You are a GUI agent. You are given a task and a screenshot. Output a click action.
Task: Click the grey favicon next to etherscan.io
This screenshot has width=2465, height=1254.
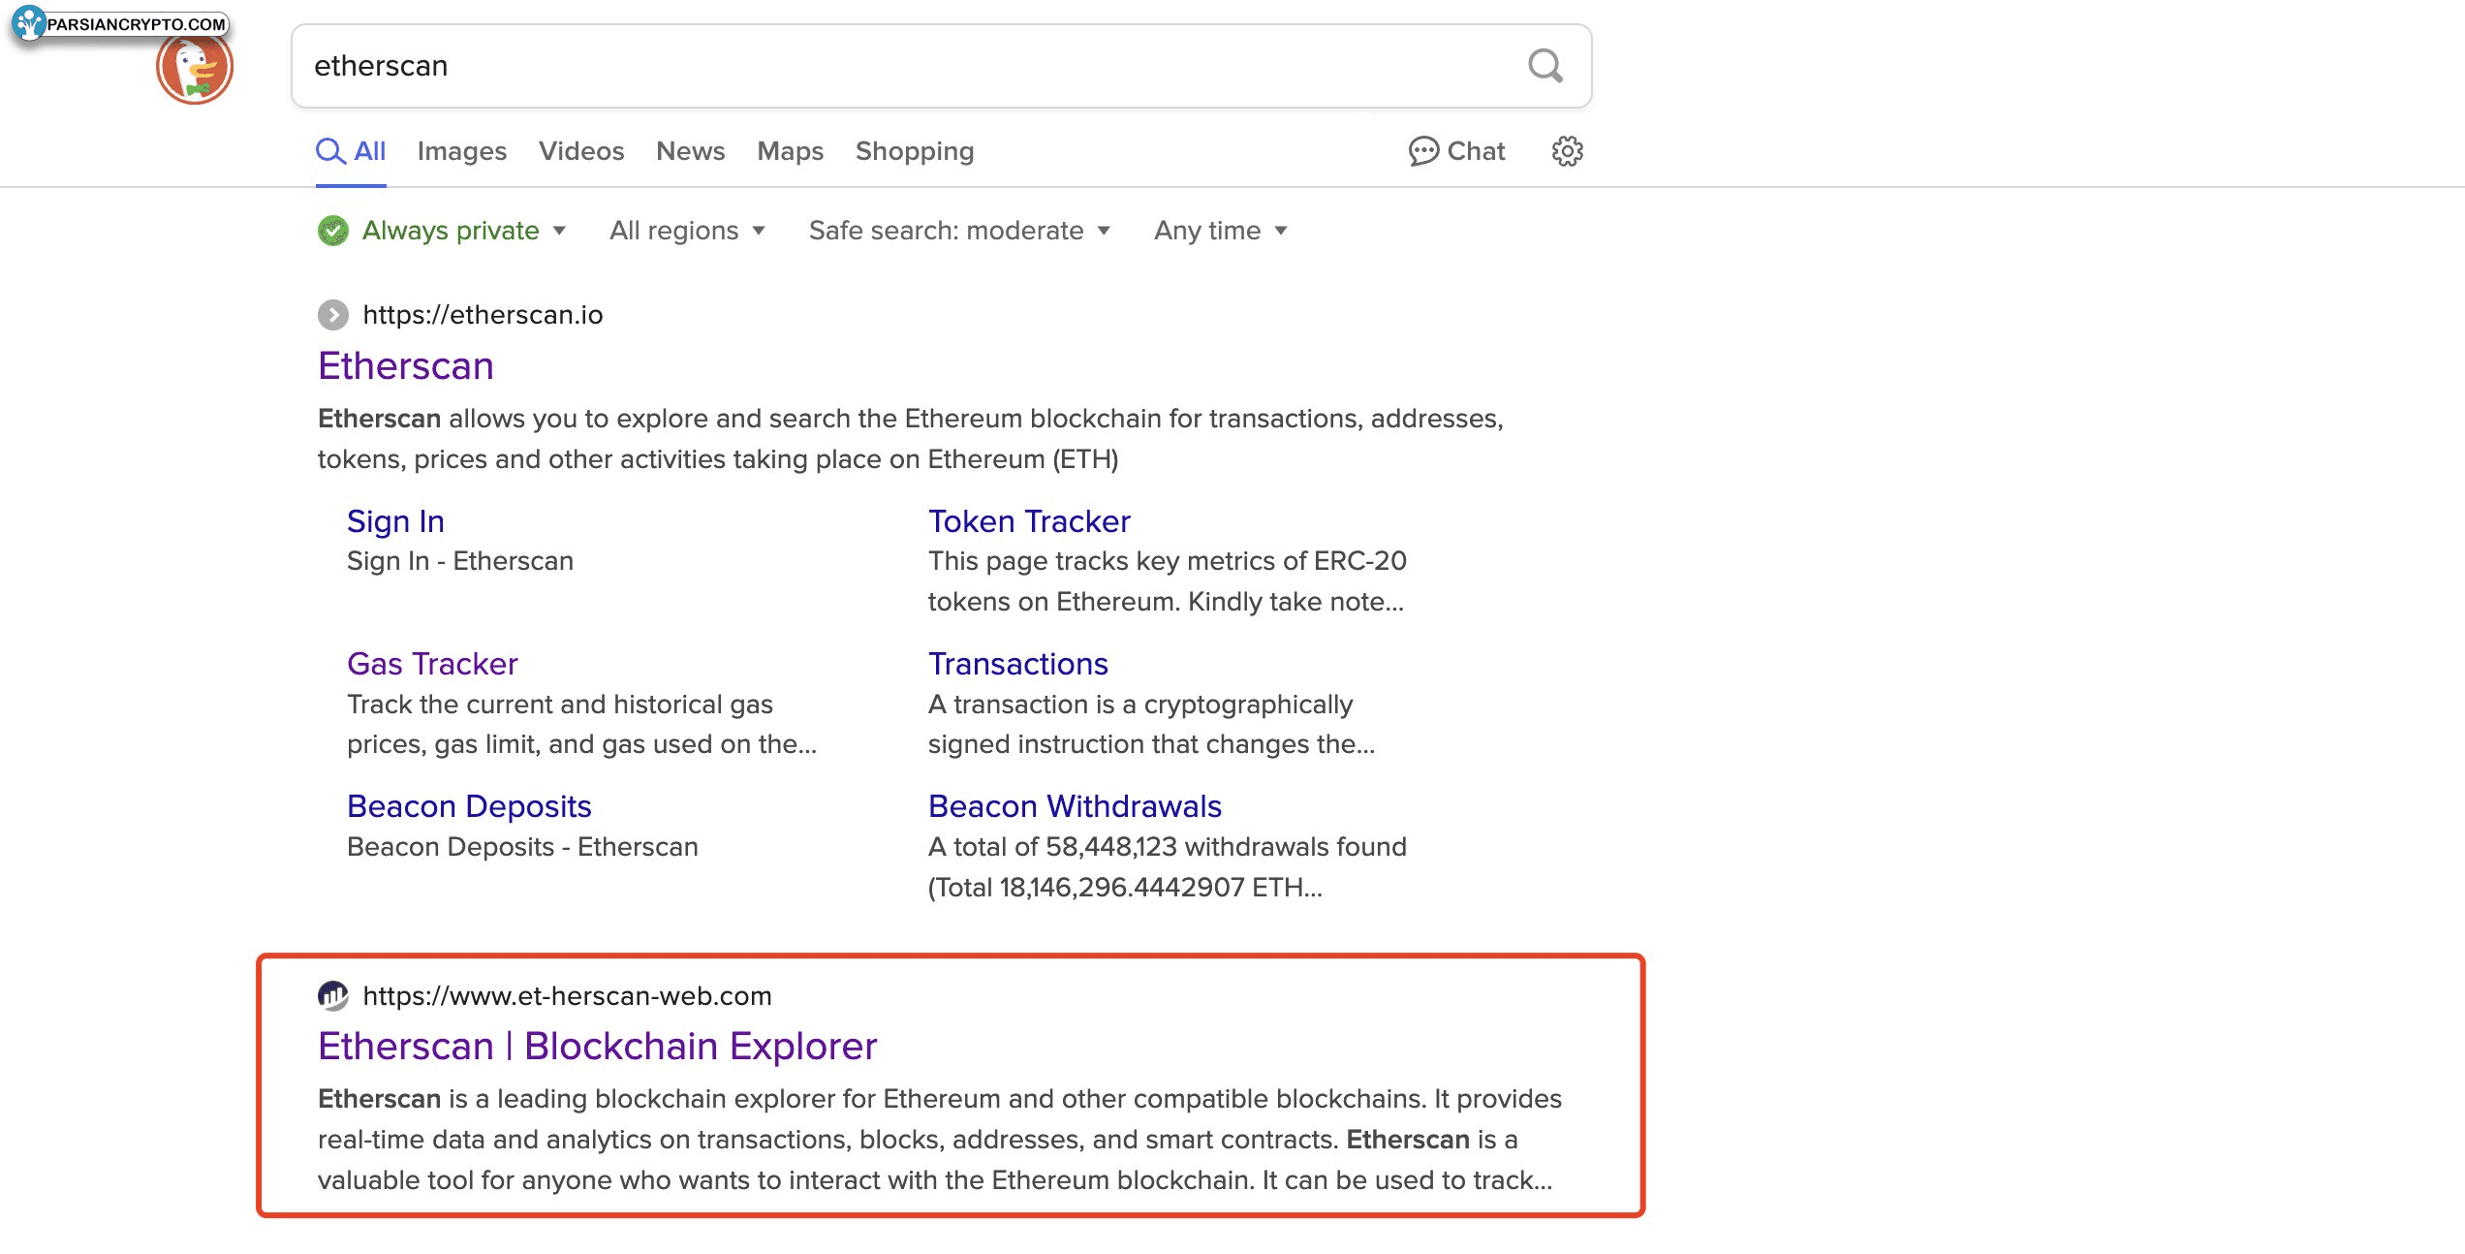(333, 315)
